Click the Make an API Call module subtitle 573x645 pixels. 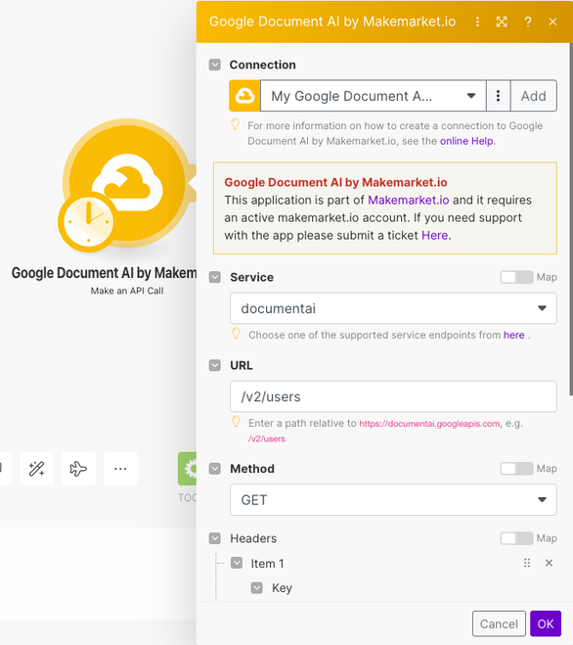[127, 291]
